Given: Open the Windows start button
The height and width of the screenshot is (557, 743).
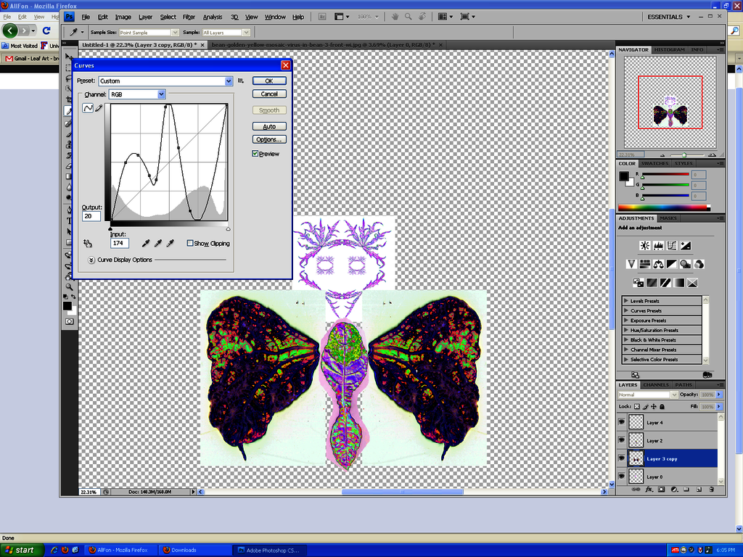Looking at the screenshot, I should pyautogui.click(x=22, y=550).
